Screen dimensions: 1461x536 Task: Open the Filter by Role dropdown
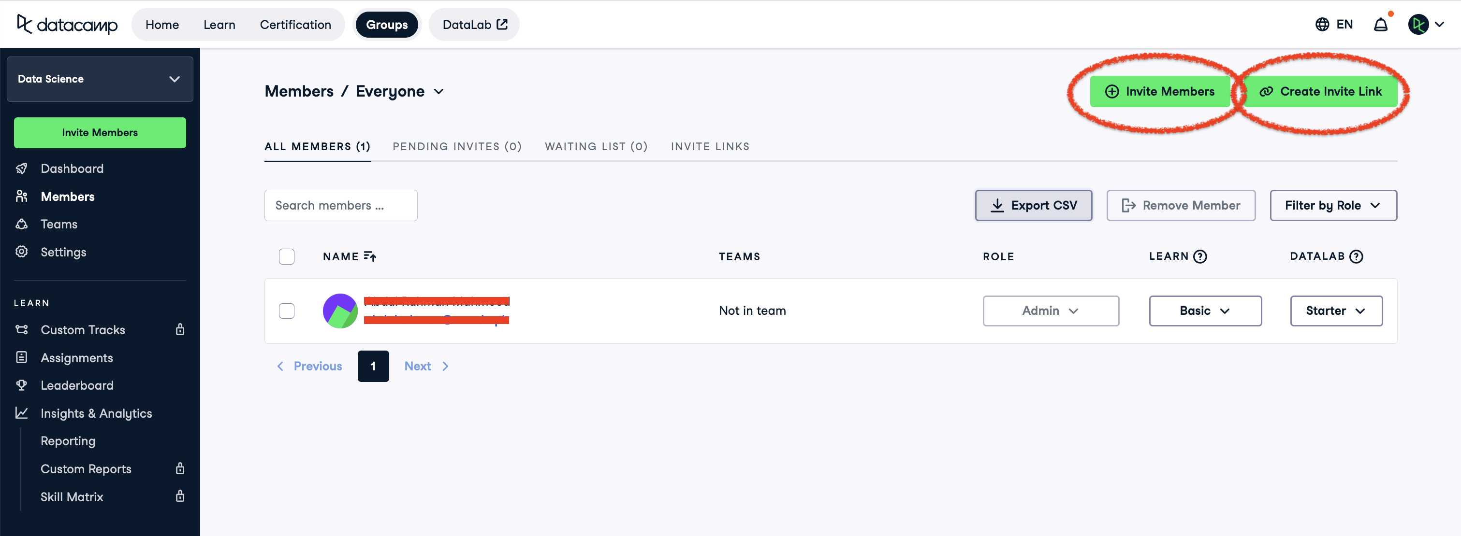(x=1333, y=205)
